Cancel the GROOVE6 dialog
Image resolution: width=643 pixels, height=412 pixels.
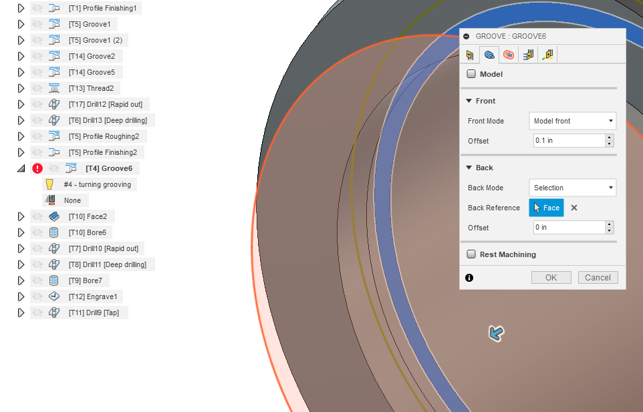pyautogui.click(x=597, y=277)
